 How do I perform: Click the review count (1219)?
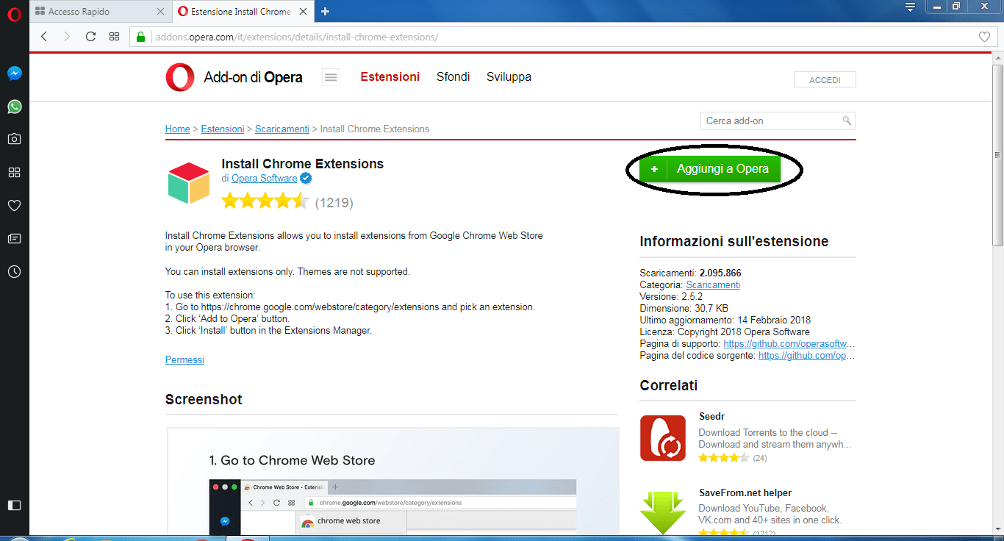[x=334, y=202]
